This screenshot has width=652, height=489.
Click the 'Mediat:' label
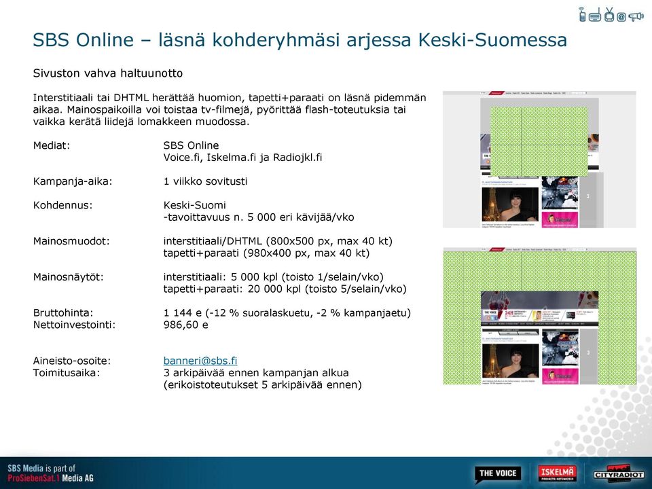52,145
